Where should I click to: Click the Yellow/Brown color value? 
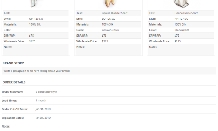click(x=110, y=30)
